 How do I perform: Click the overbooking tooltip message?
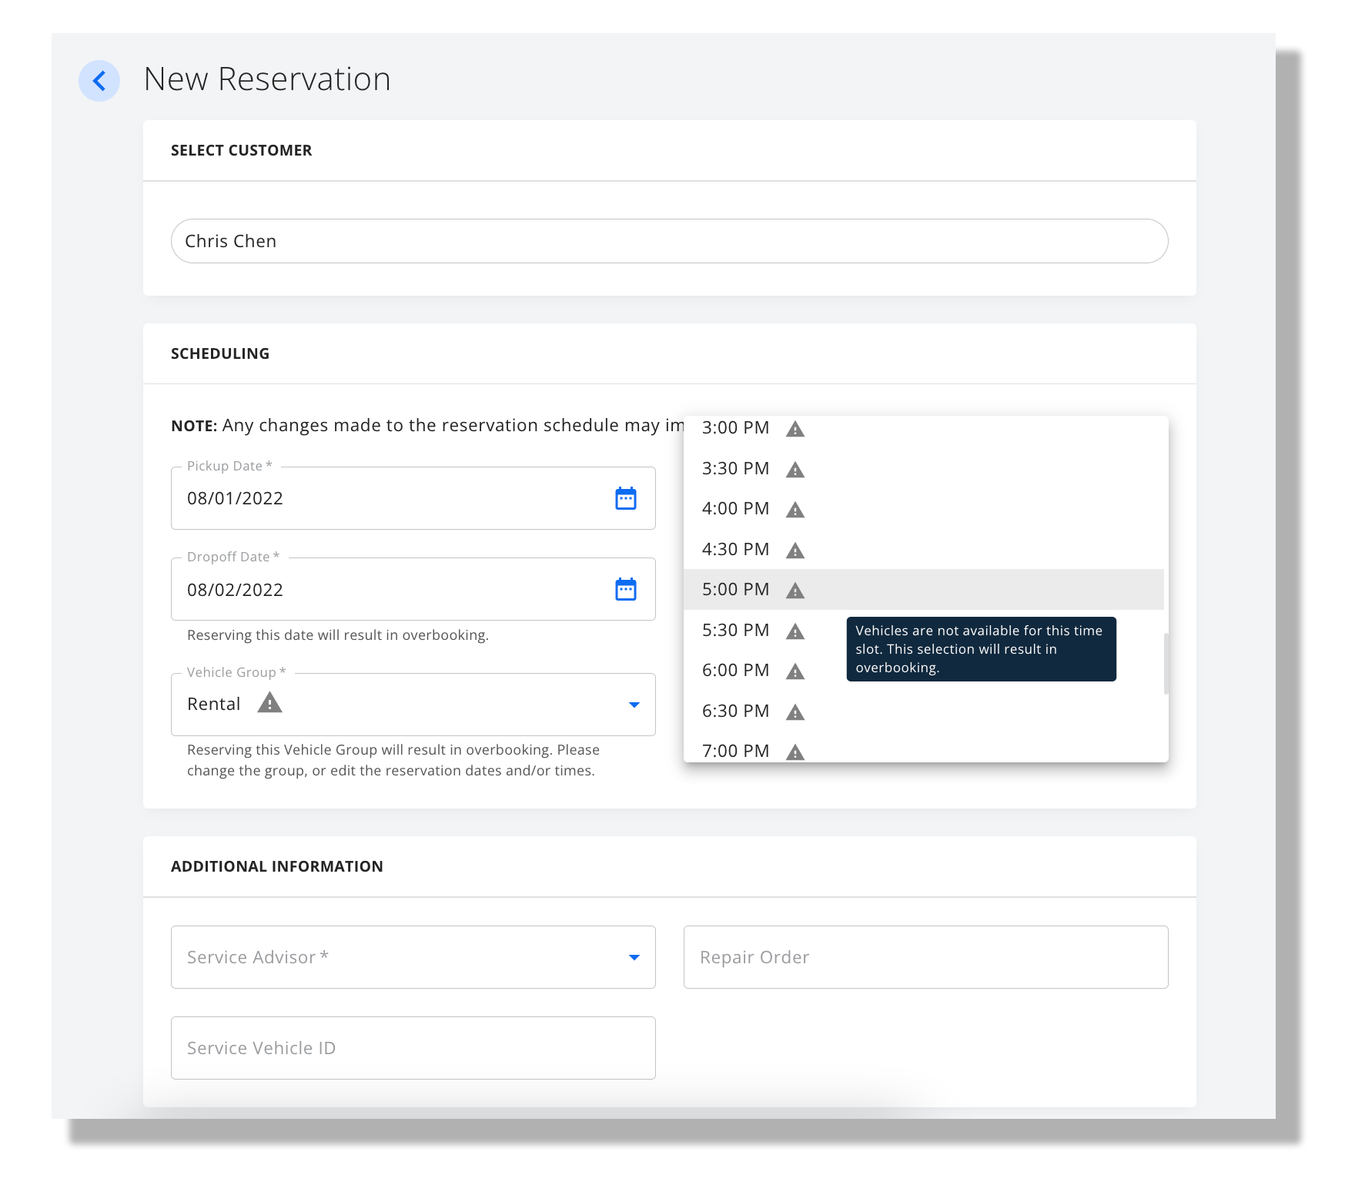click(981, 649)
